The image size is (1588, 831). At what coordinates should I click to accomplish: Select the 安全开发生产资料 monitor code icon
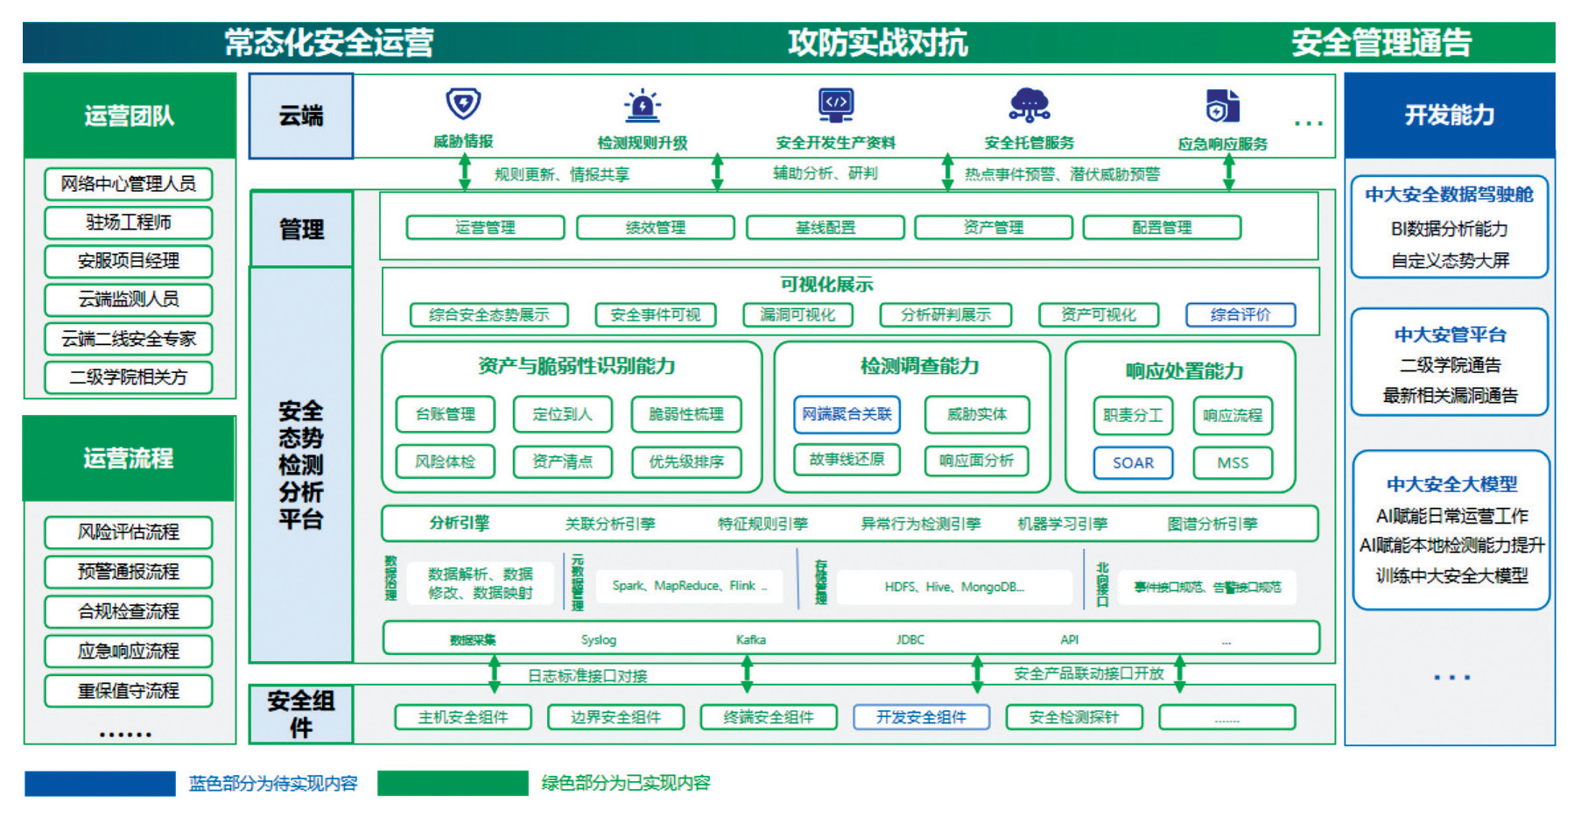[835, 105]
